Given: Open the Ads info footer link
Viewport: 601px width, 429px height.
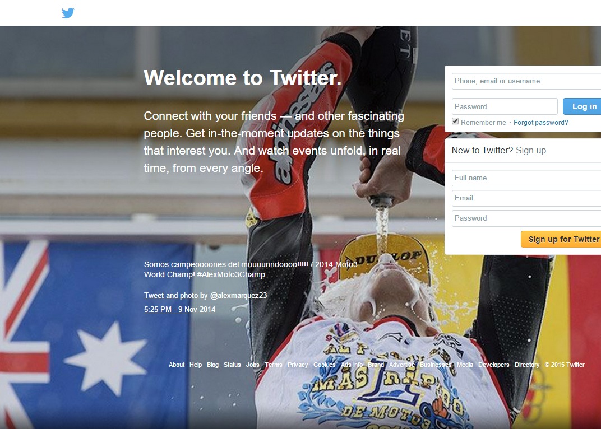Looking at the screenshot, I should (x=352, y=365).
